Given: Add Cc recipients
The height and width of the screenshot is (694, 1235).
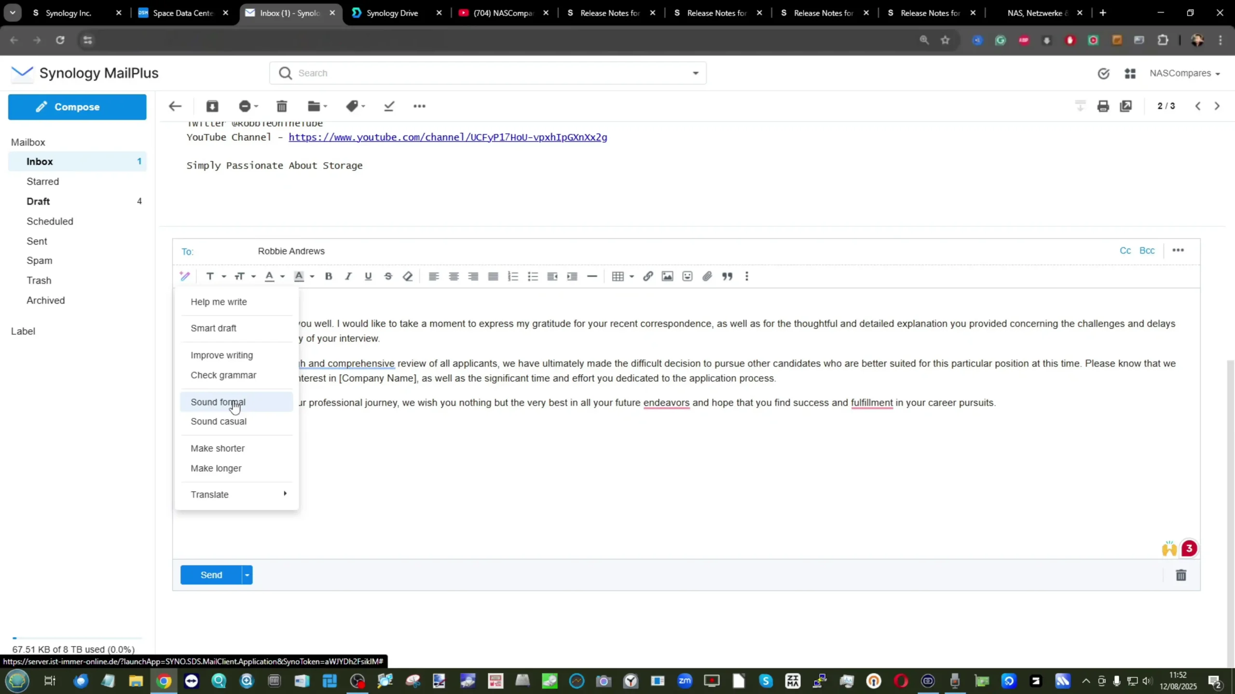Looking at the screenshot, I should [x=1125, y=251].
